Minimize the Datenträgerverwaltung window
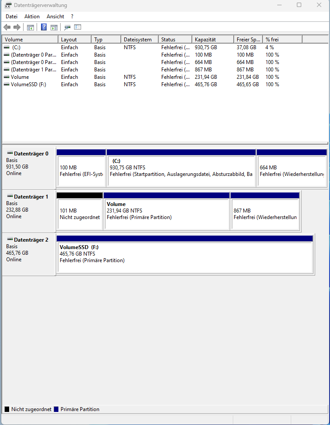The height and width of the screenshot is (425, 330). click(279, 5)
